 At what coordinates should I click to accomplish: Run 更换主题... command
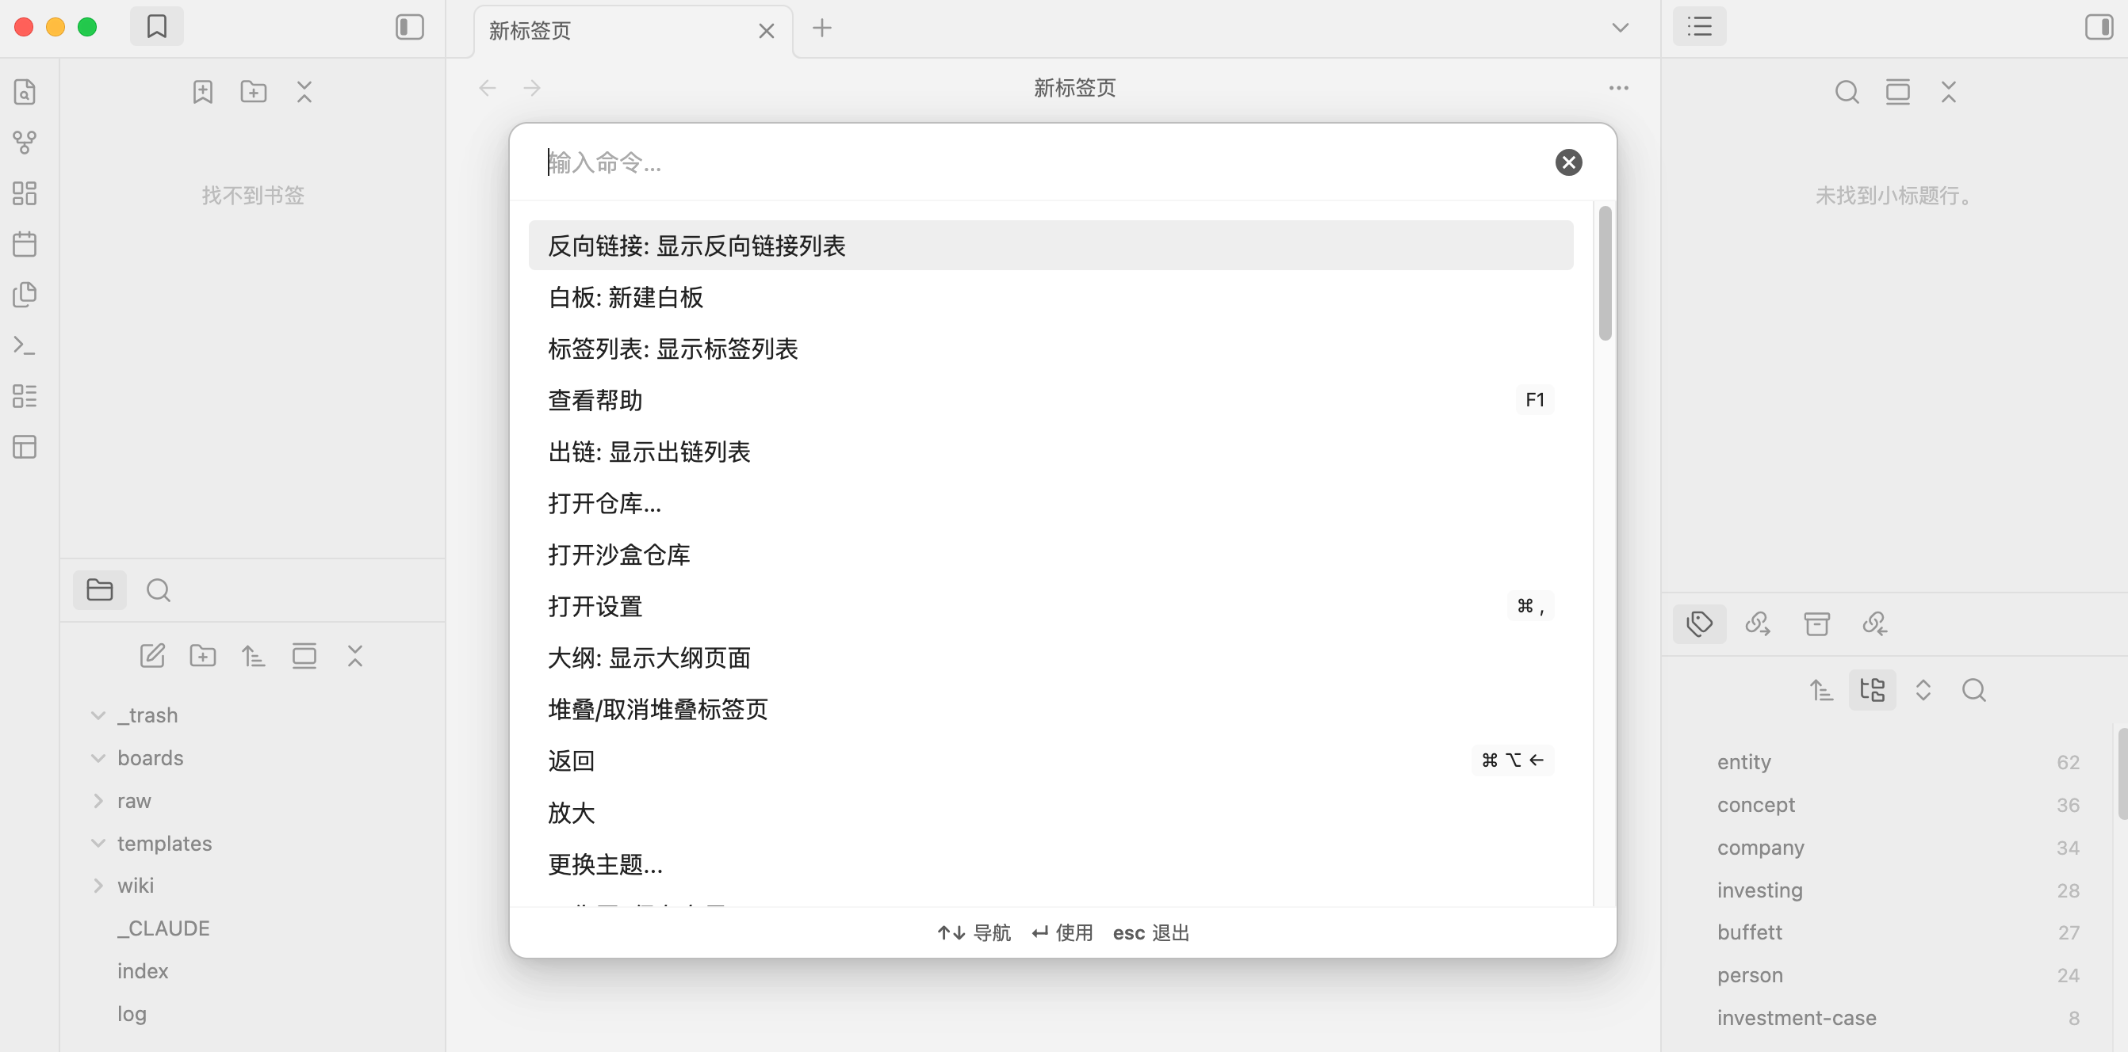[x=1051, y=864]
